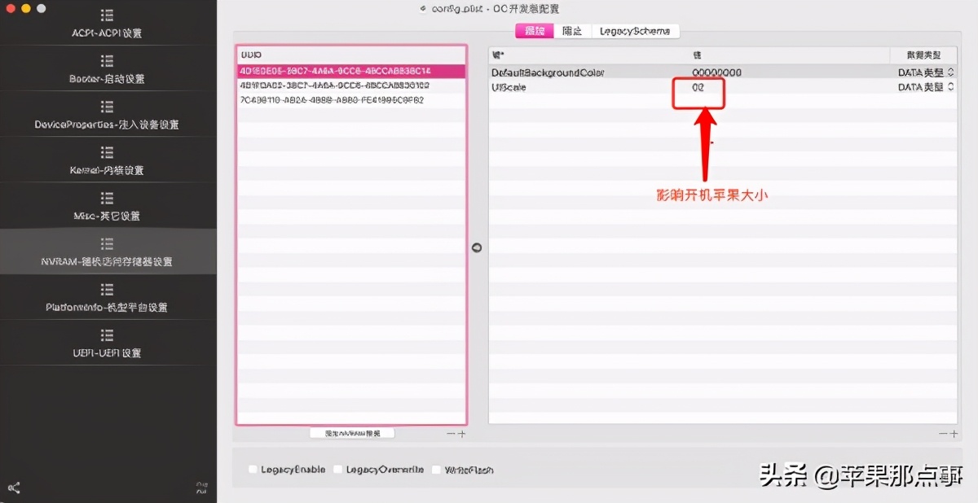Add UUID entry with plus button under UUID list

click(x=462, y=434)
